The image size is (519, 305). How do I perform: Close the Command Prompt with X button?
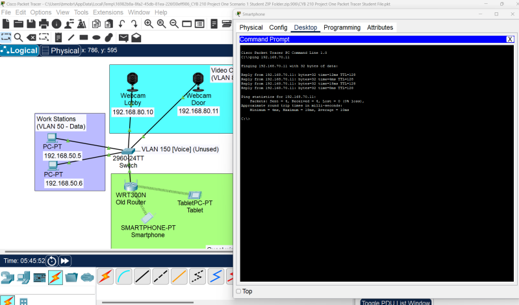(x=510, y=40)
